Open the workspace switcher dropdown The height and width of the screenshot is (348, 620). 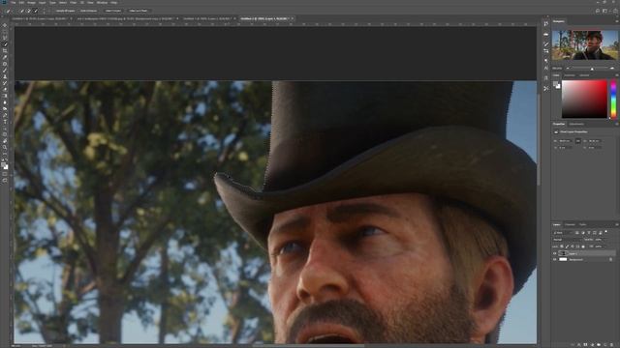click(x=604, y=11)
